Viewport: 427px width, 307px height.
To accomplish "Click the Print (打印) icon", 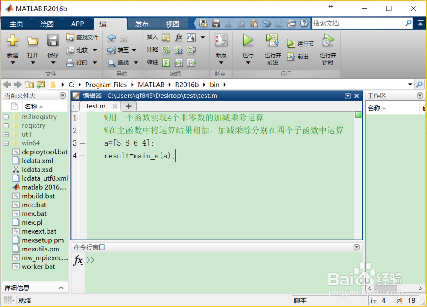I will click(x=70, y=63).
